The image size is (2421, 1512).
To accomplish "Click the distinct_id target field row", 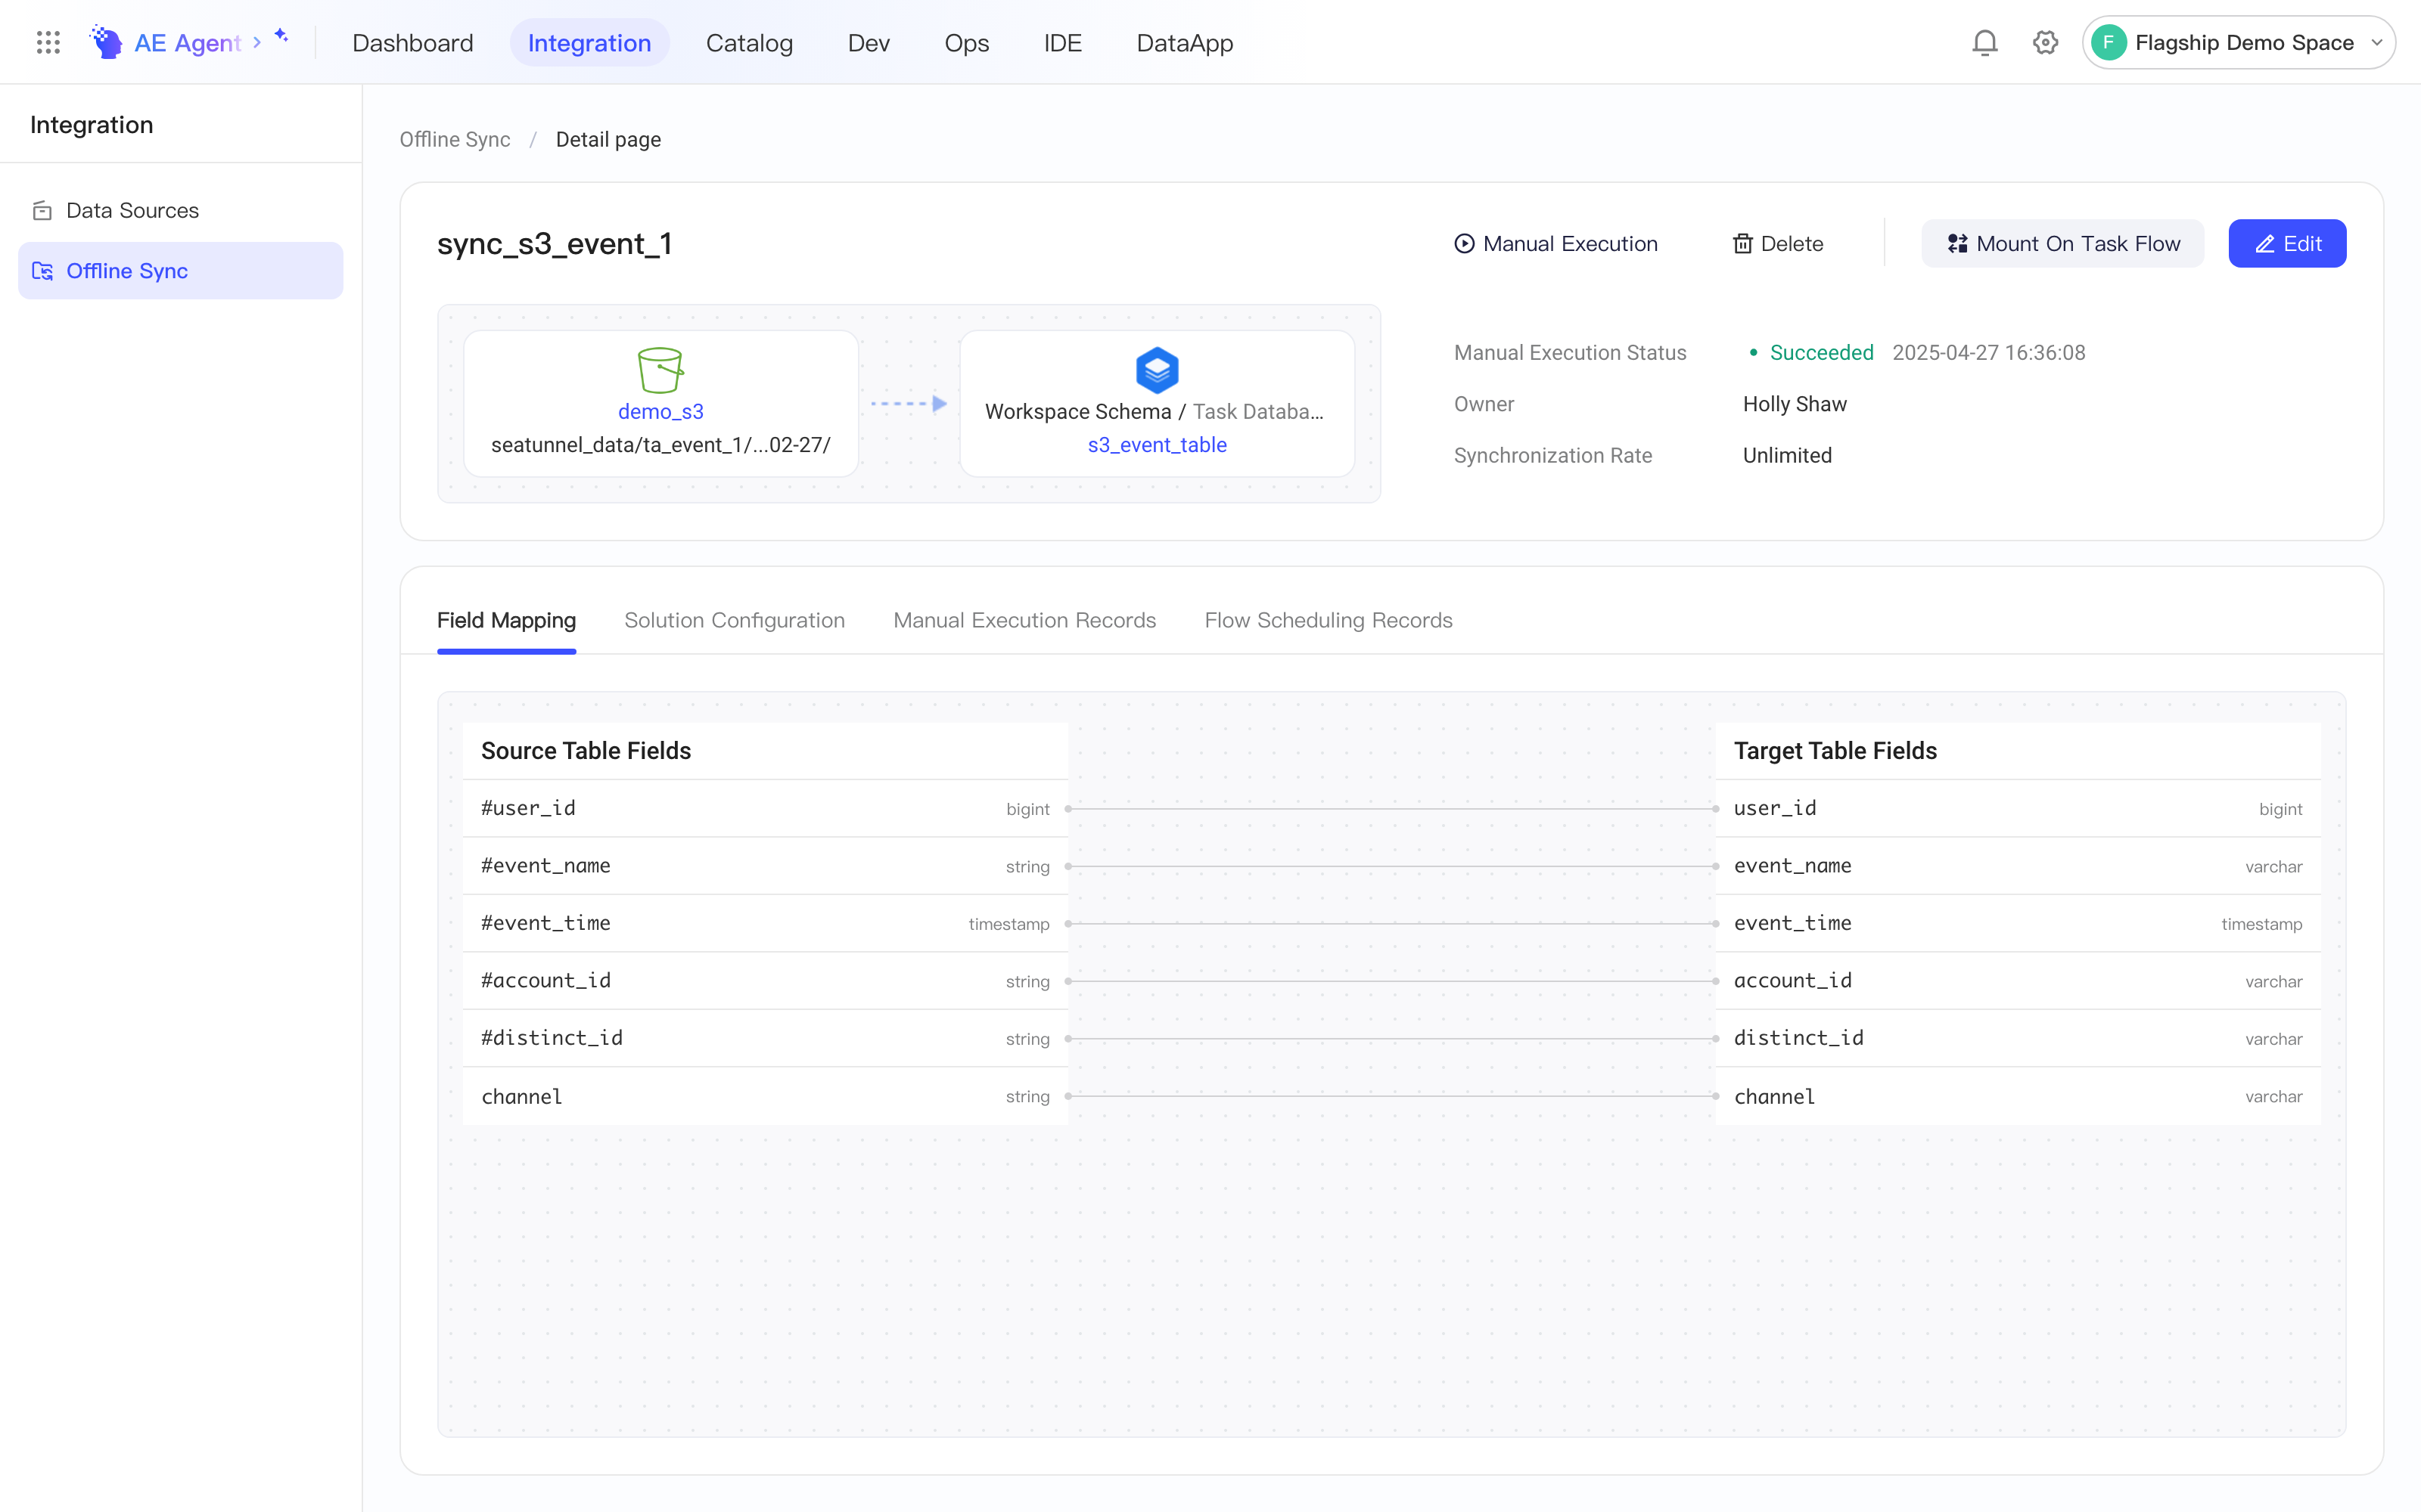I will (2018, 1038).
